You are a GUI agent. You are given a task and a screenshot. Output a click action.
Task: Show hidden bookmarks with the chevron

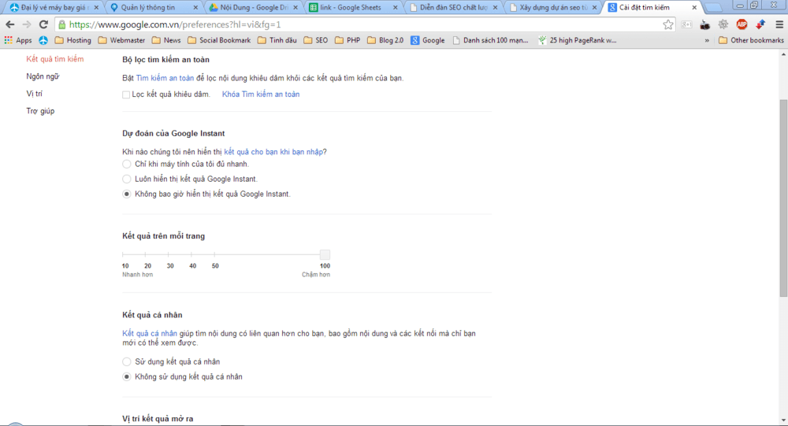click(x=707, y=40)
